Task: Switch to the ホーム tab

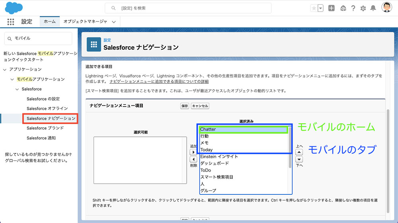Action: 50,21
